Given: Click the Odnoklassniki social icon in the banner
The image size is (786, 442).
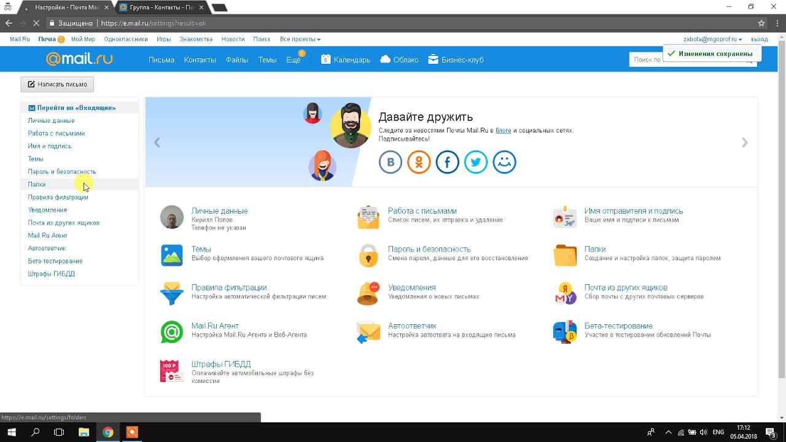Looking at the screenshot, I should coord(419,162).
